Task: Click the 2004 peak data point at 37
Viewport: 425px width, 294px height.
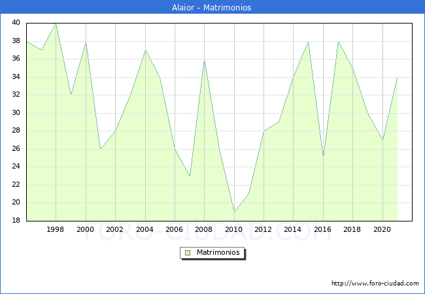Action: 146,50
